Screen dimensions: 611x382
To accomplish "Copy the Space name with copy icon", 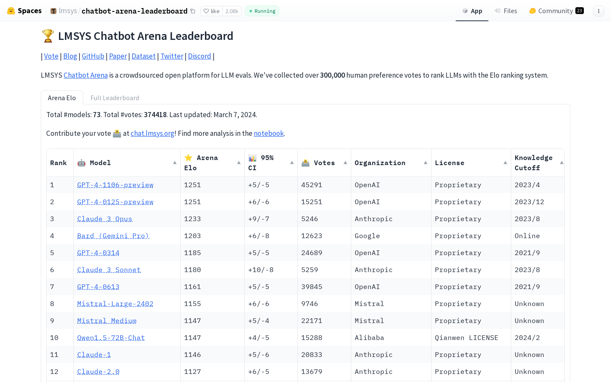I will click(193, 11).
